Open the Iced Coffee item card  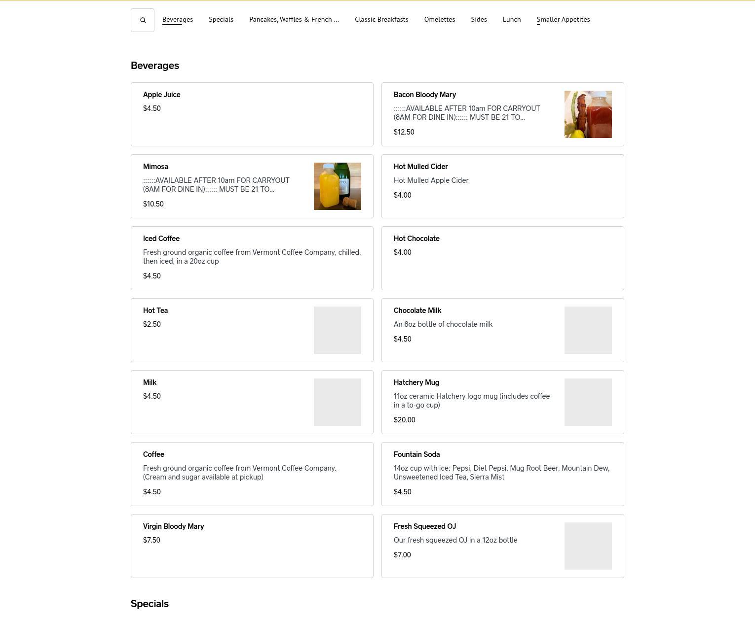coord(252,258)
